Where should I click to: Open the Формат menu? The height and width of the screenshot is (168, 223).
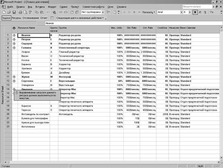(x=52, y=7)
